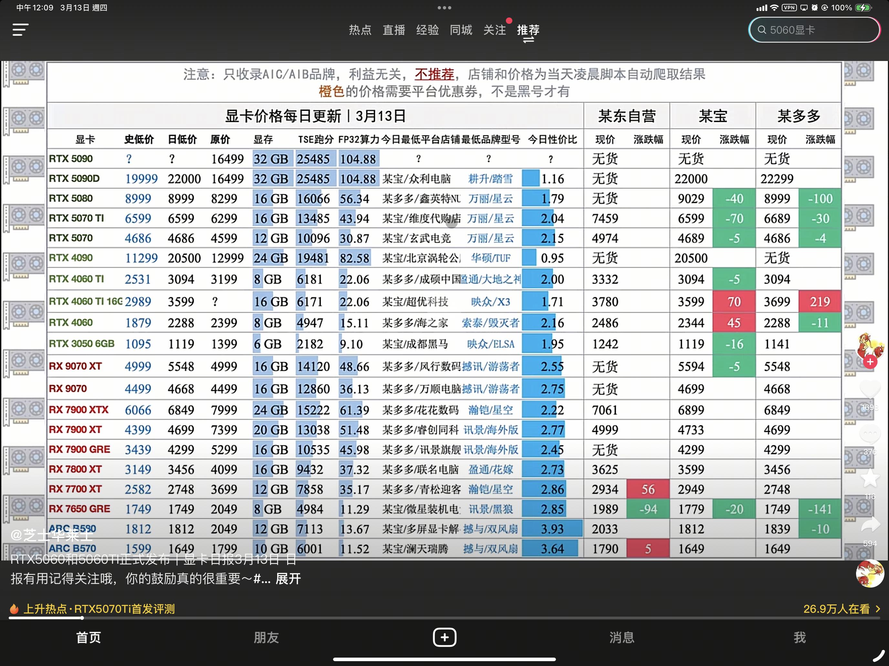Image resolution: width=889 pixels, height=666 pixels.
Task: Open trending topic RTX5070Ti首发评测
Action: tap(99, 609)
